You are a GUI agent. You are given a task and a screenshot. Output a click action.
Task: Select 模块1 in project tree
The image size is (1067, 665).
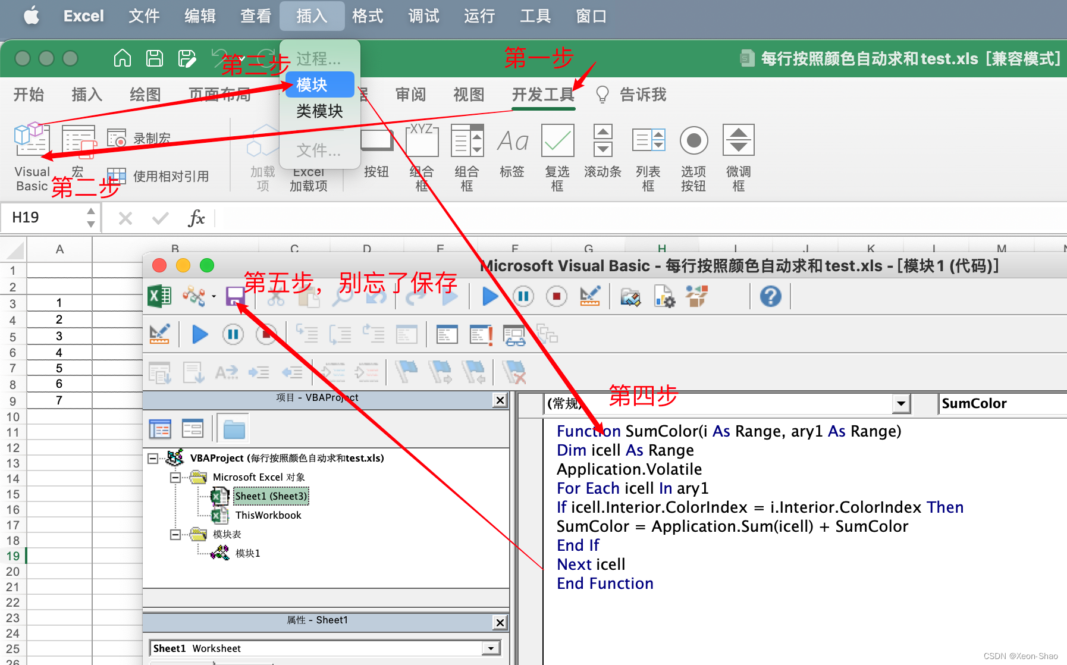pyautogui.click(x=247, y=553)
